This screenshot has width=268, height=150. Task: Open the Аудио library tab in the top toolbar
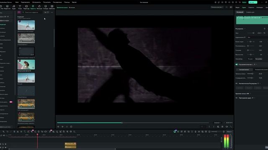click(x=14, y=7)
